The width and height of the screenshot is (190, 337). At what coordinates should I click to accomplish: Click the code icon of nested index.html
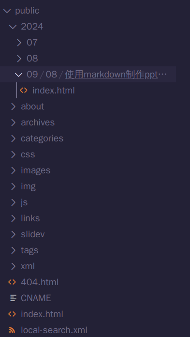pos(24,90)
